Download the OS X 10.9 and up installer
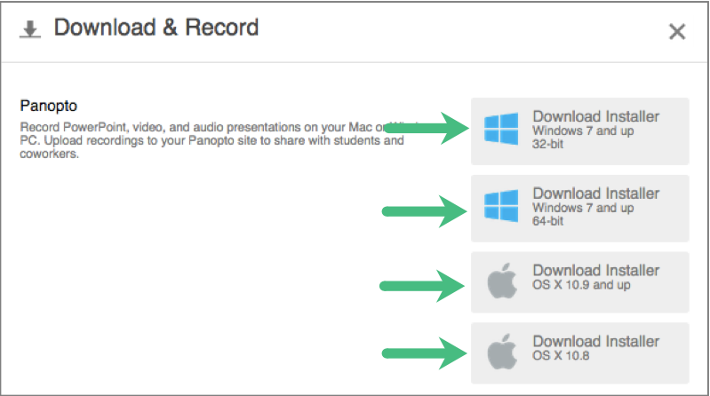The height and width of the screenshot is (396, 710). pyautogui.click(x=580, y=282)
